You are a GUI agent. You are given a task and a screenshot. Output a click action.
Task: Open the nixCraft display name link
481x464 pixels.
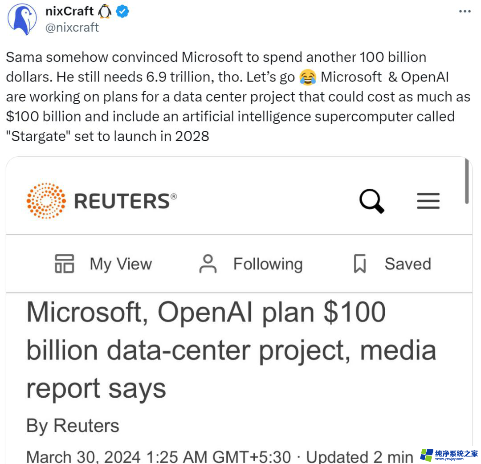[x=69, y=12]
